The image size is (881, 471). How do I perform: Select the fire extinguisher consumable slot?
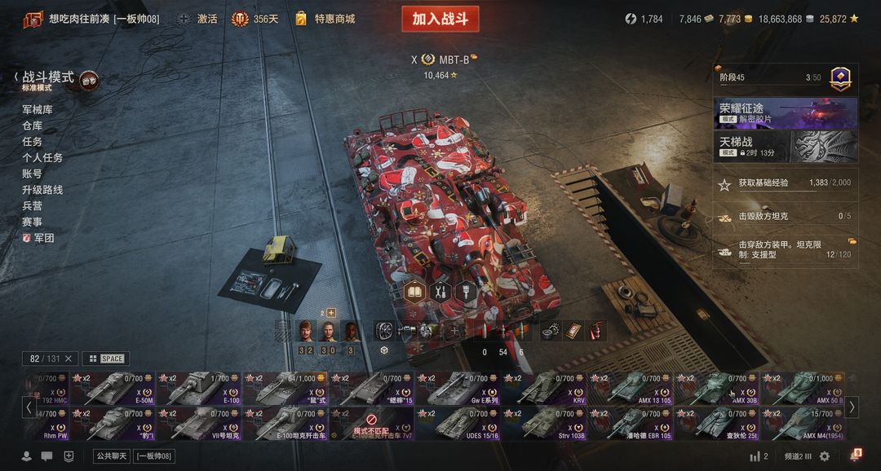click(596, 331)
